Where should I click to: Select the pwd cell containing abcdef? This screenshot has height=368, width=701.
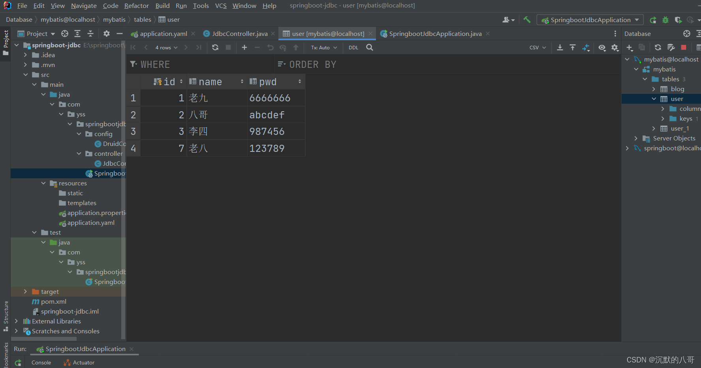click(267, 114)
